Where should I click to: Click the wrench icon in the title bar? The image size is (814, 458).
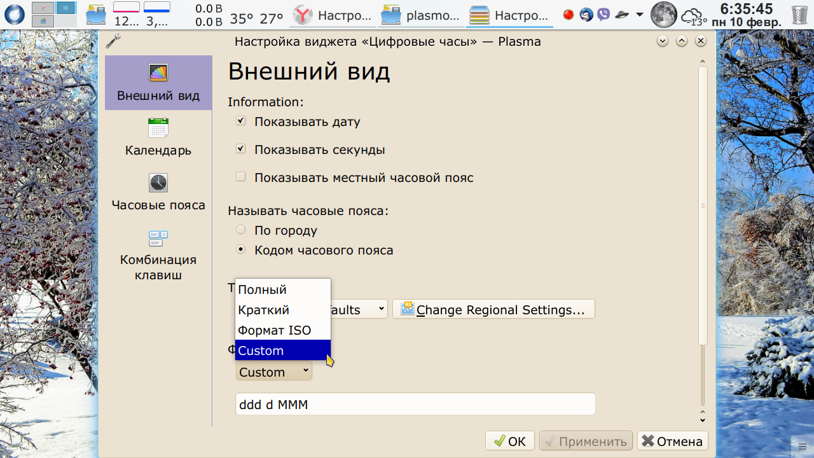113,41
